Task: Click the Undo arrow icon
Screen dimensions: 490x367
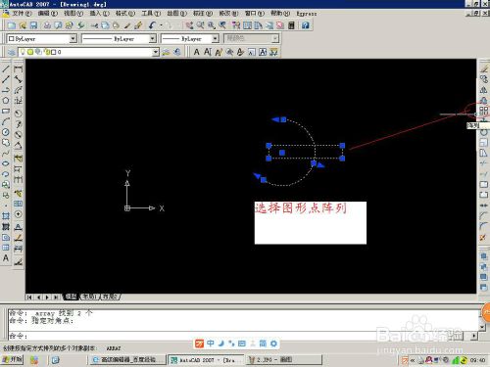Action: click(152, 25)
